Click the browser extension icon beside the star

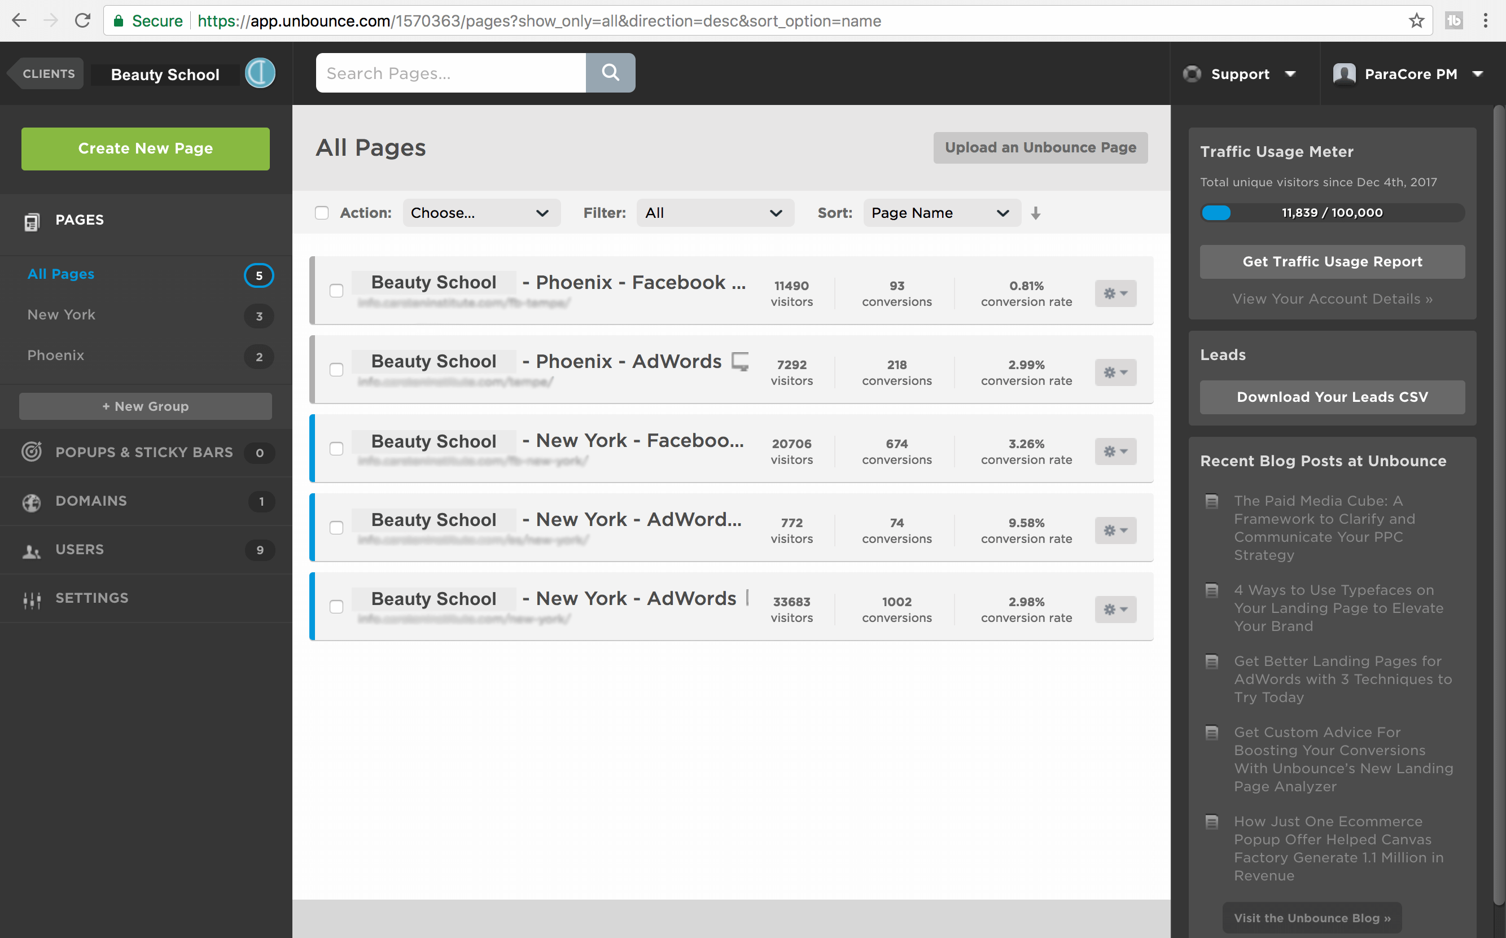(1454, 20)
